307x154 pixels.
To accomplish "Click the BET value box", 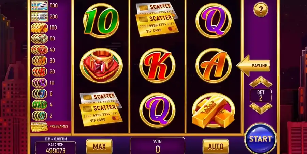I will point(261,96).
